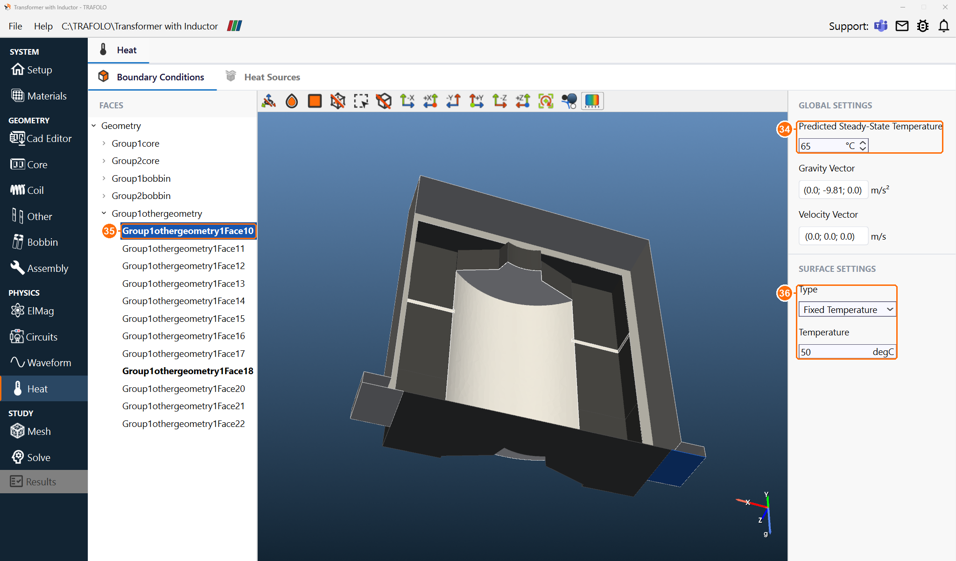Open the File menu
Viewport: 956px width, 561px height.
click(x=15, y=26)
